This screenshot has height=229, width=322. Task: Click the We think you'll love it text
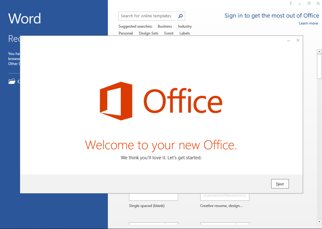pyautogui.click(x=161, y=158)
